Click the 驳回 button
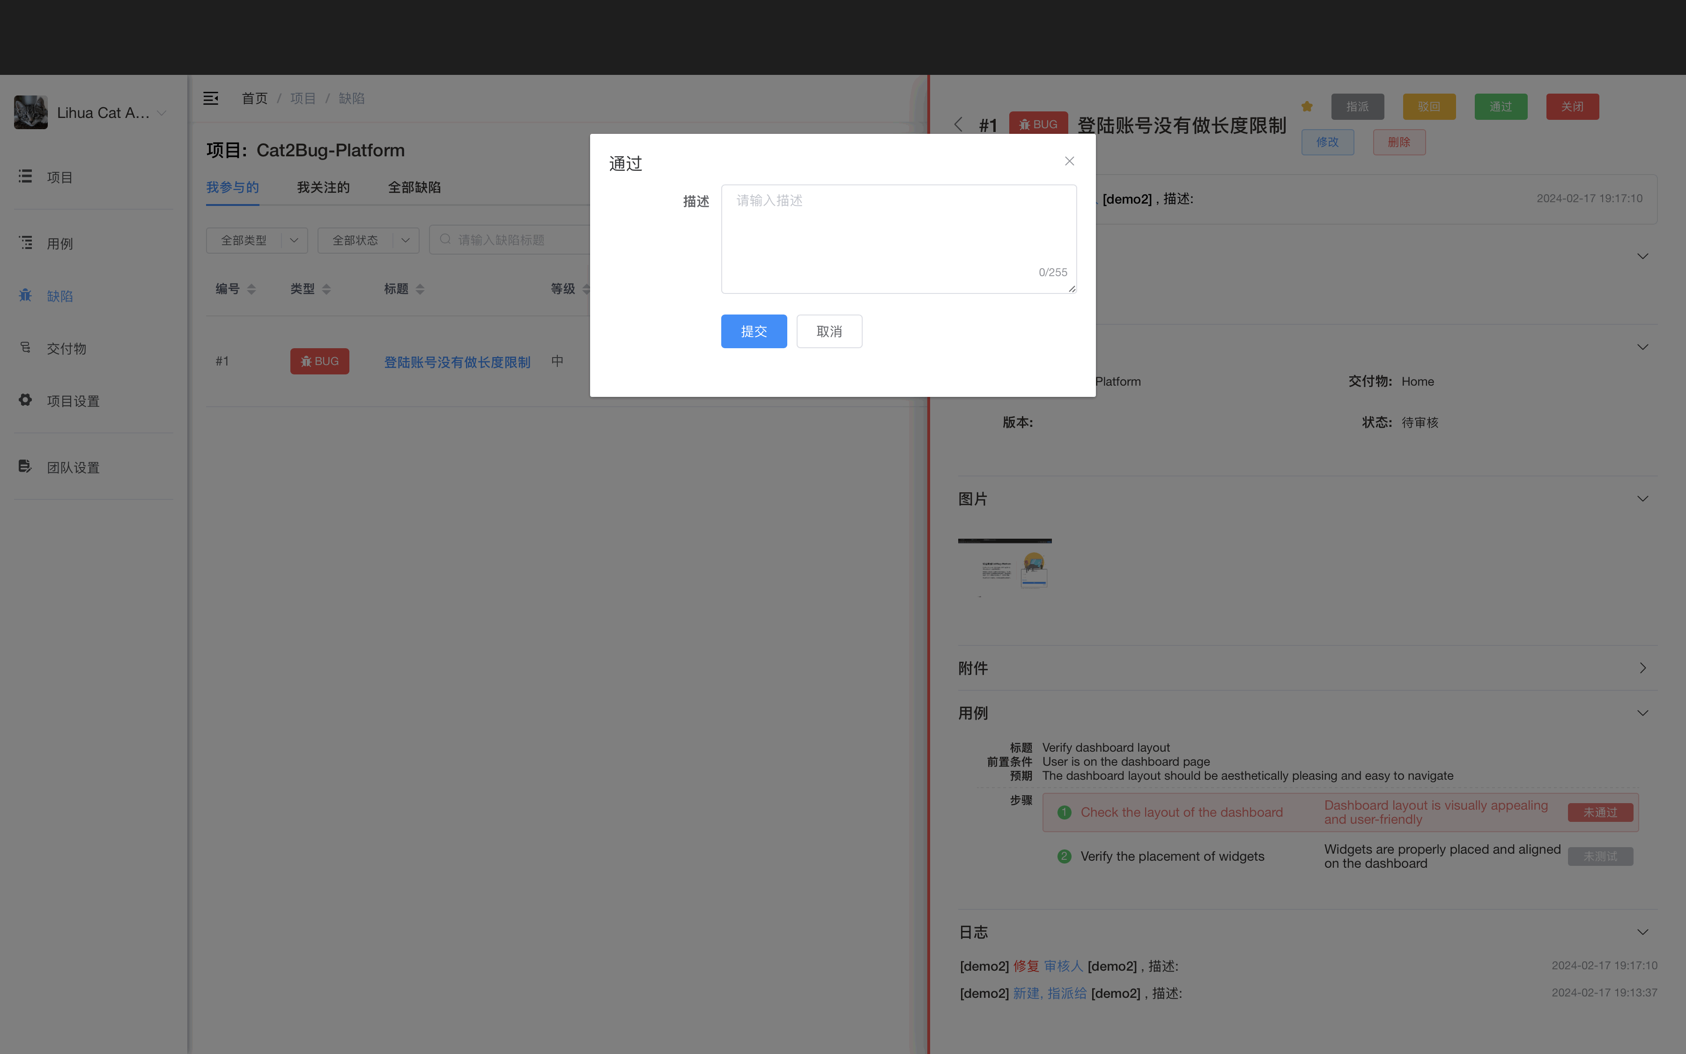Viewport: 1686px width, 1054px height. point(1429,107)
